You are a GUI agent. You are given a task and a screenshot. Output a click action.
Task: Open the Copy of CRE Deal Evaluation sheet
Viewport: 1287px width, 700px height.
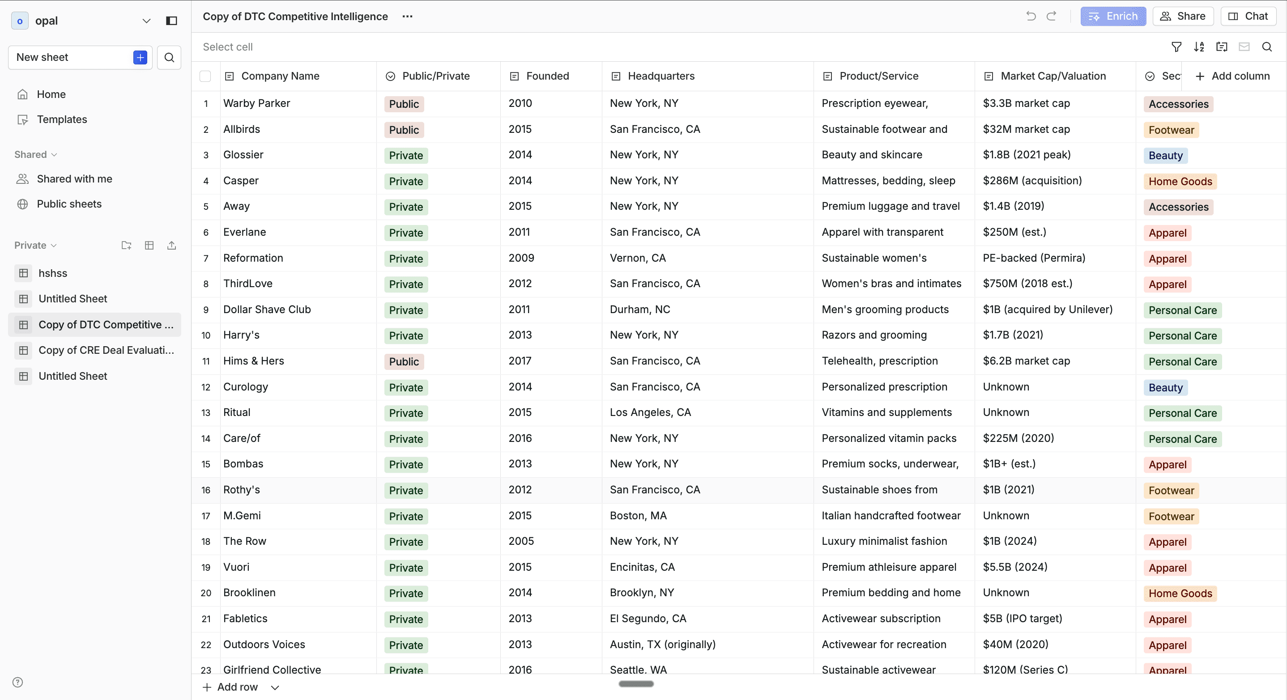pos(106,350)
